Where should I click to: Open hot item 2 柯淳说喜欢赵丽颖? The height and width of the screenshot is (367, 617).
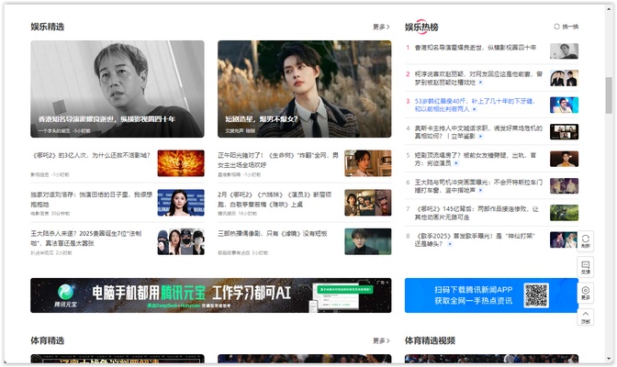coord(478,78)
